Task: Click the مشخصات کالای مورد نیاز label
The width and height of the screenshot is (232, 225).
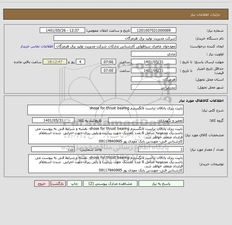Action: [204, 135]
